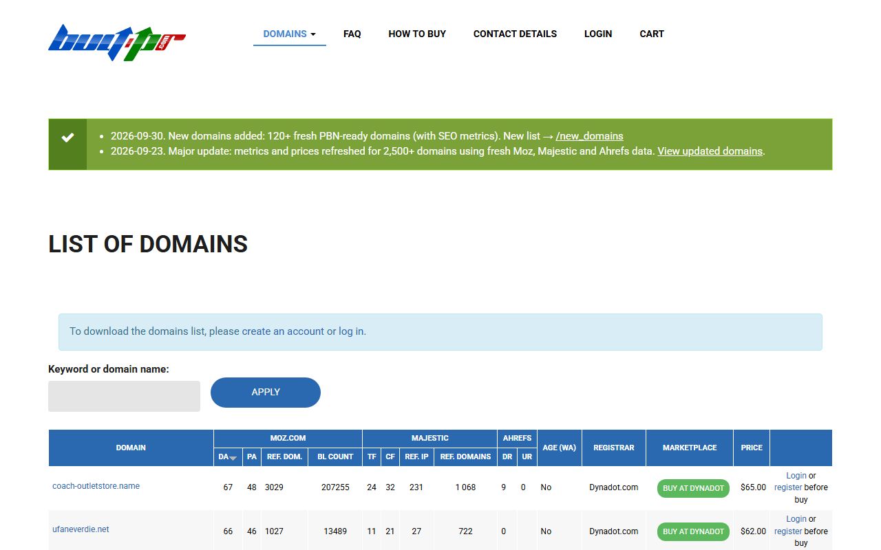Click the checkmark icon in green notice

pyautogui.click(x=67, y=137)
